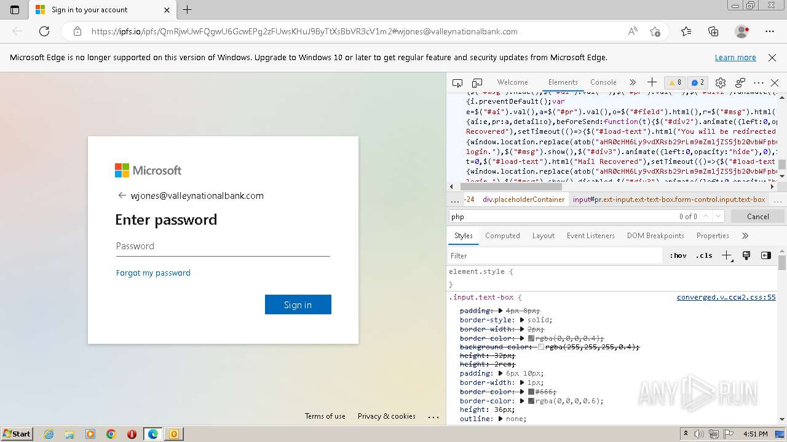The image size is (787, 442).
Task: Click the #666 border-color swatch
Action: click(531, 392)
